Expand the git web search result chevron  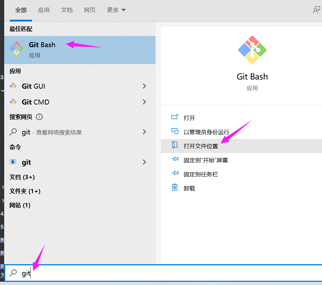click(x=144, y=132)
